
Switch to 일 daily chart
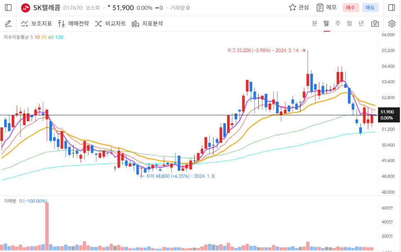326,24
